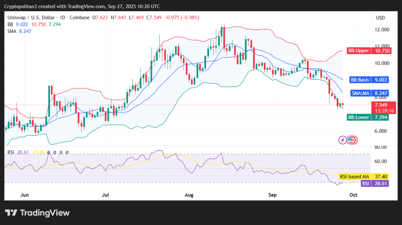Click the Sep label on time axis
Image resolution: width=402 pixels, height=225 pixels.
point(272,195)
